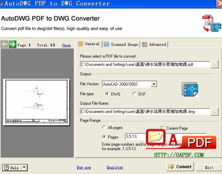Image resolution: width=222 pixels, height=174 pixels.
Task: Select the All pages radio button
Action: (x=104, y=127)
